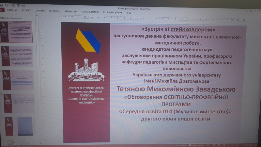Open the ПОКАЗ СЛАЙДОВ tab
The height and width of the screenshot is (147, 261).
90,12
